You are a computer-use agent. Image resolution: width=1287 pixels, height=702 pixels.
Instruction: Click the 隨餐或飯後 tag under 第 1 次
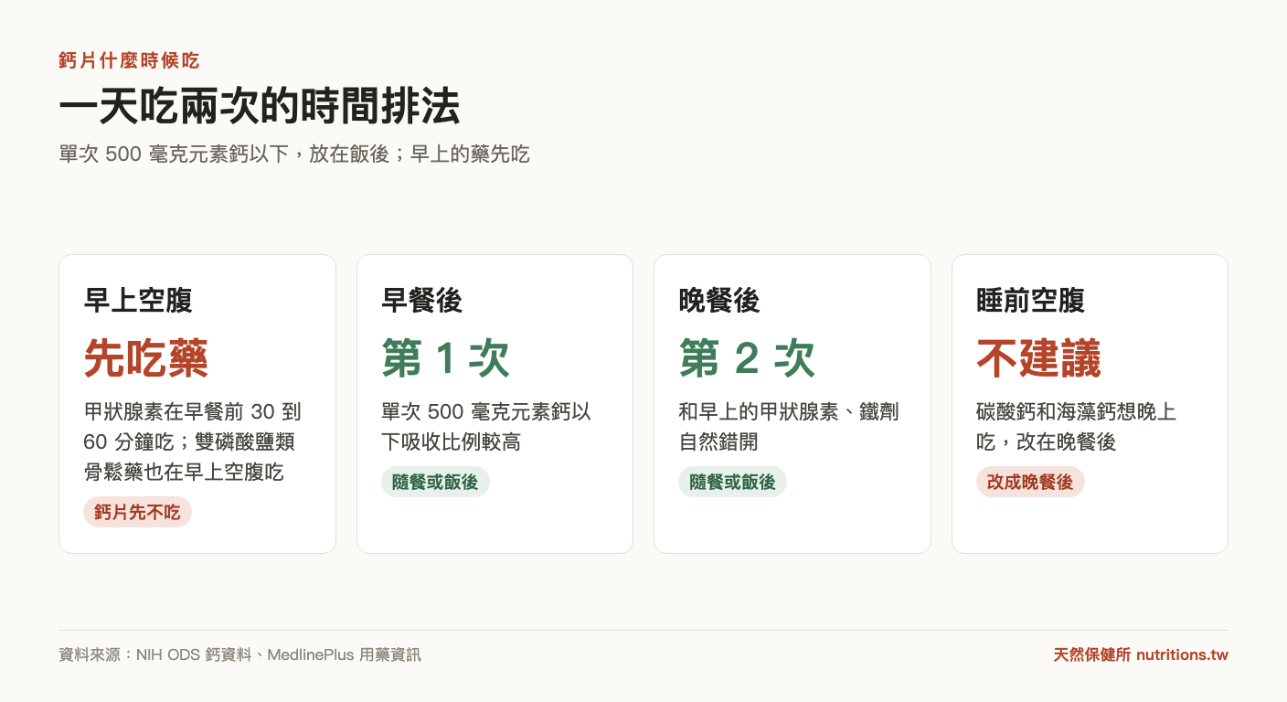[x=435, y=482]
